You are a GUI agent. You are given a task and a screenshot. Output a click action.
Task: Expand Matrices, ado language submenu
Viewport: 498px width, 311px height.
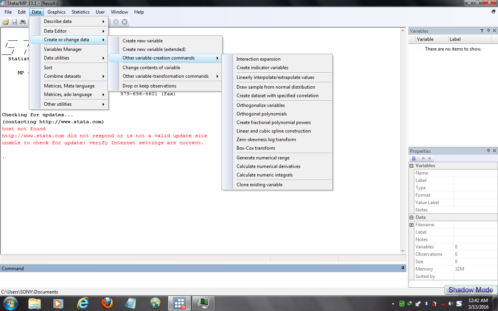click(68, 94)
